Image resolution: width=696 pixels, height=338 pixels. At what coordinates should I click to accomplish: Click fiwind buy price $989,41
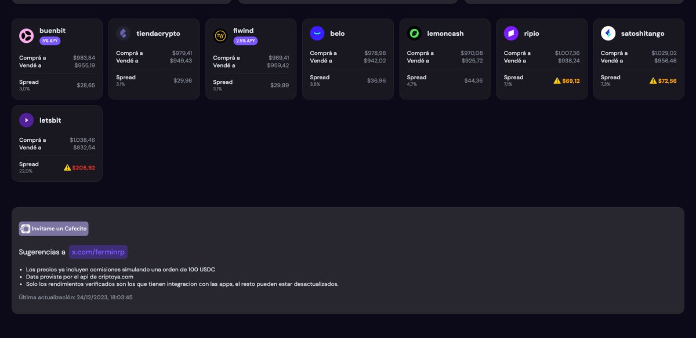(x=279, y=58)
